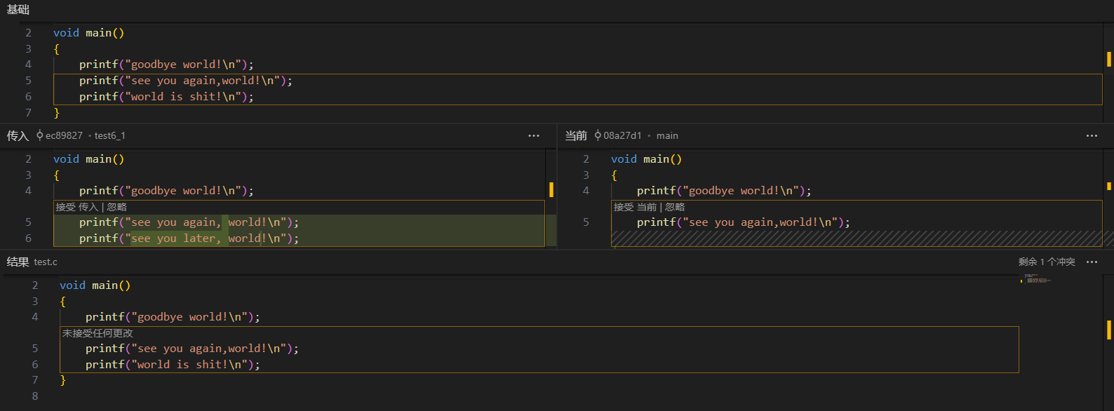This screenshot has width=1114, height=411.
Task: Click 'world is shit' line in result pane
Action: point(173,365)
